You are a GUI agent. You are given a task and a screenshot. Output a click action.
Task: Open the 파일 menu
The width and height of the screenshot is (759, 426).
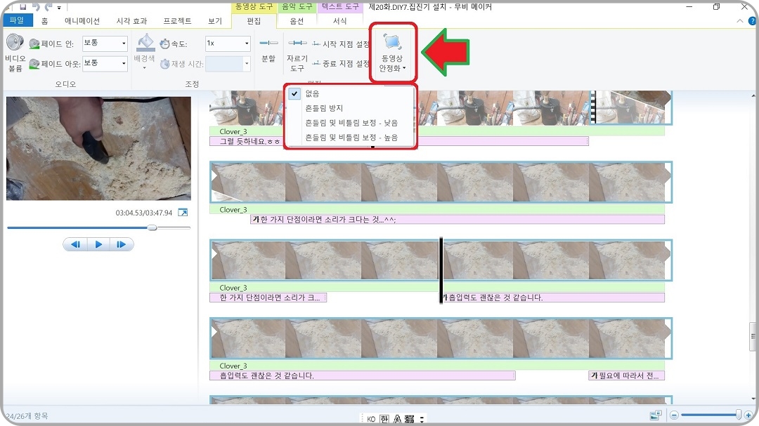coord(16,20)
